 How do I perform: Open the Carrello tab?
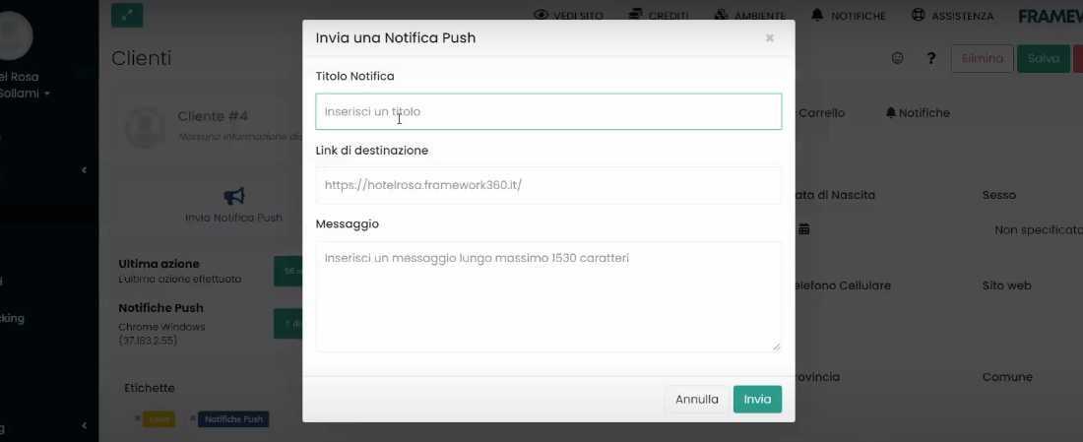821,113
